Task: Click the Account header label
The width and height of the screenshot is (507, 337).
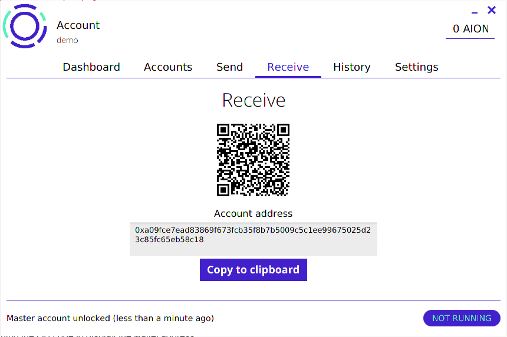Action: tap(78, 25)
